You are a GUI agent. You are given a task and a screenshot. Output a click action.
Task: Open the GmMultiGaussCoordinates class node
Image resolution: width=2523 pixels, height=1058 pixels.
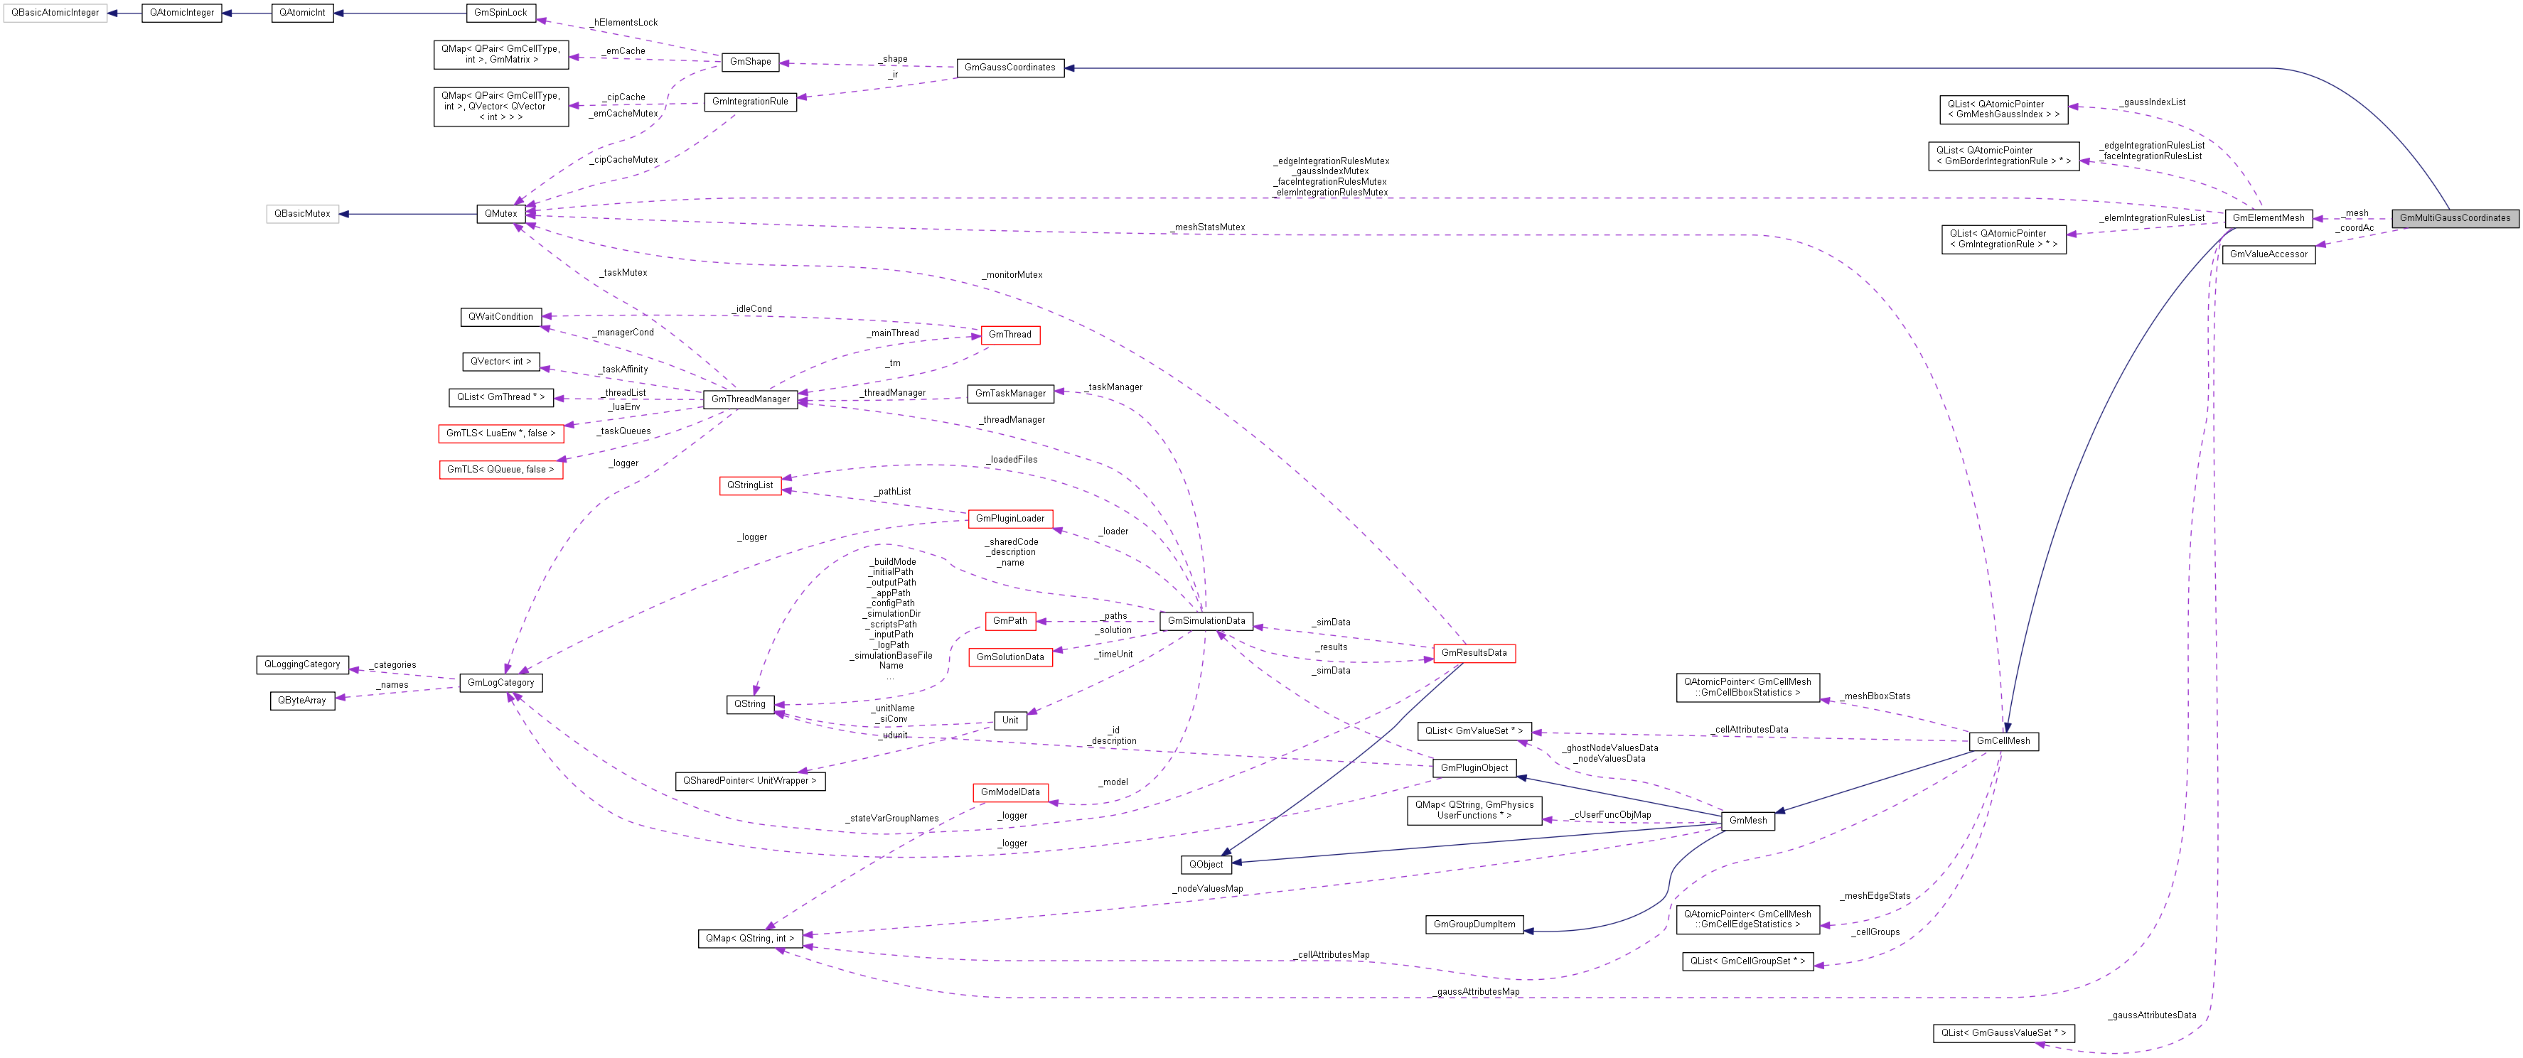pyautogui.click(x=2455, y=217)
